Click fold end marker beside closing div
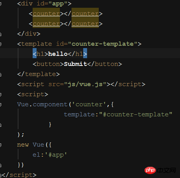This screenshot has width=180, height=178. [0, 34]
